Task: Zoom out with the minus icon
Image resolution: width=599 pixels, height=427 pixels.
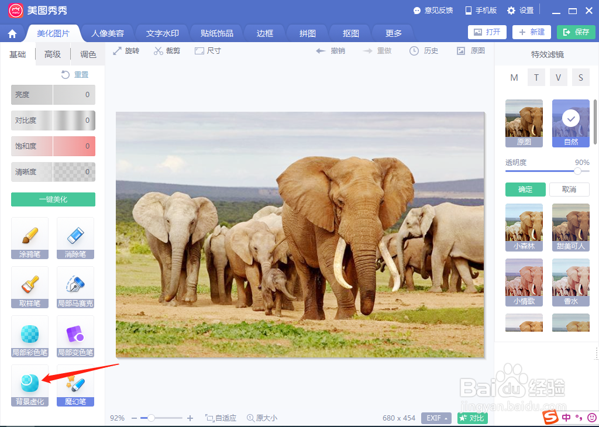Action: [134, 418]
